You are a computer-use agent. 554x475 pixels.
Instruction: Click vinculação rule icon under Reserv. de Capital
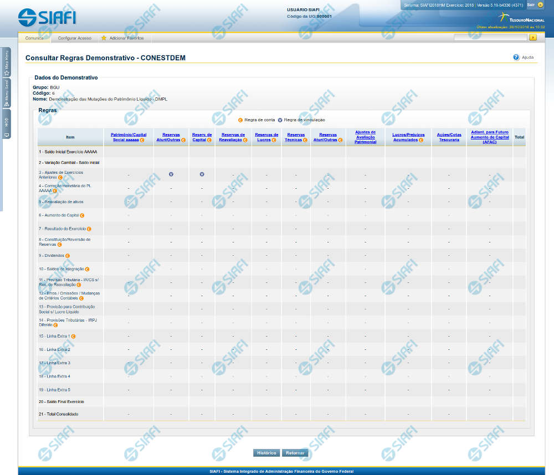click(202, 174)
